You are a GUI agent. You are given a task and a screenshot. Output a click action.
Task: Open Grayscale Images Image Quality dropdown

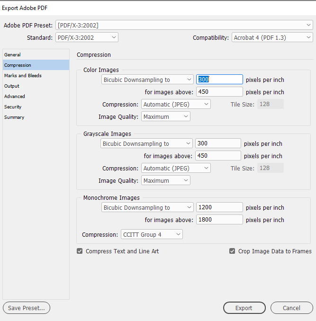click(x=166, y=180)
